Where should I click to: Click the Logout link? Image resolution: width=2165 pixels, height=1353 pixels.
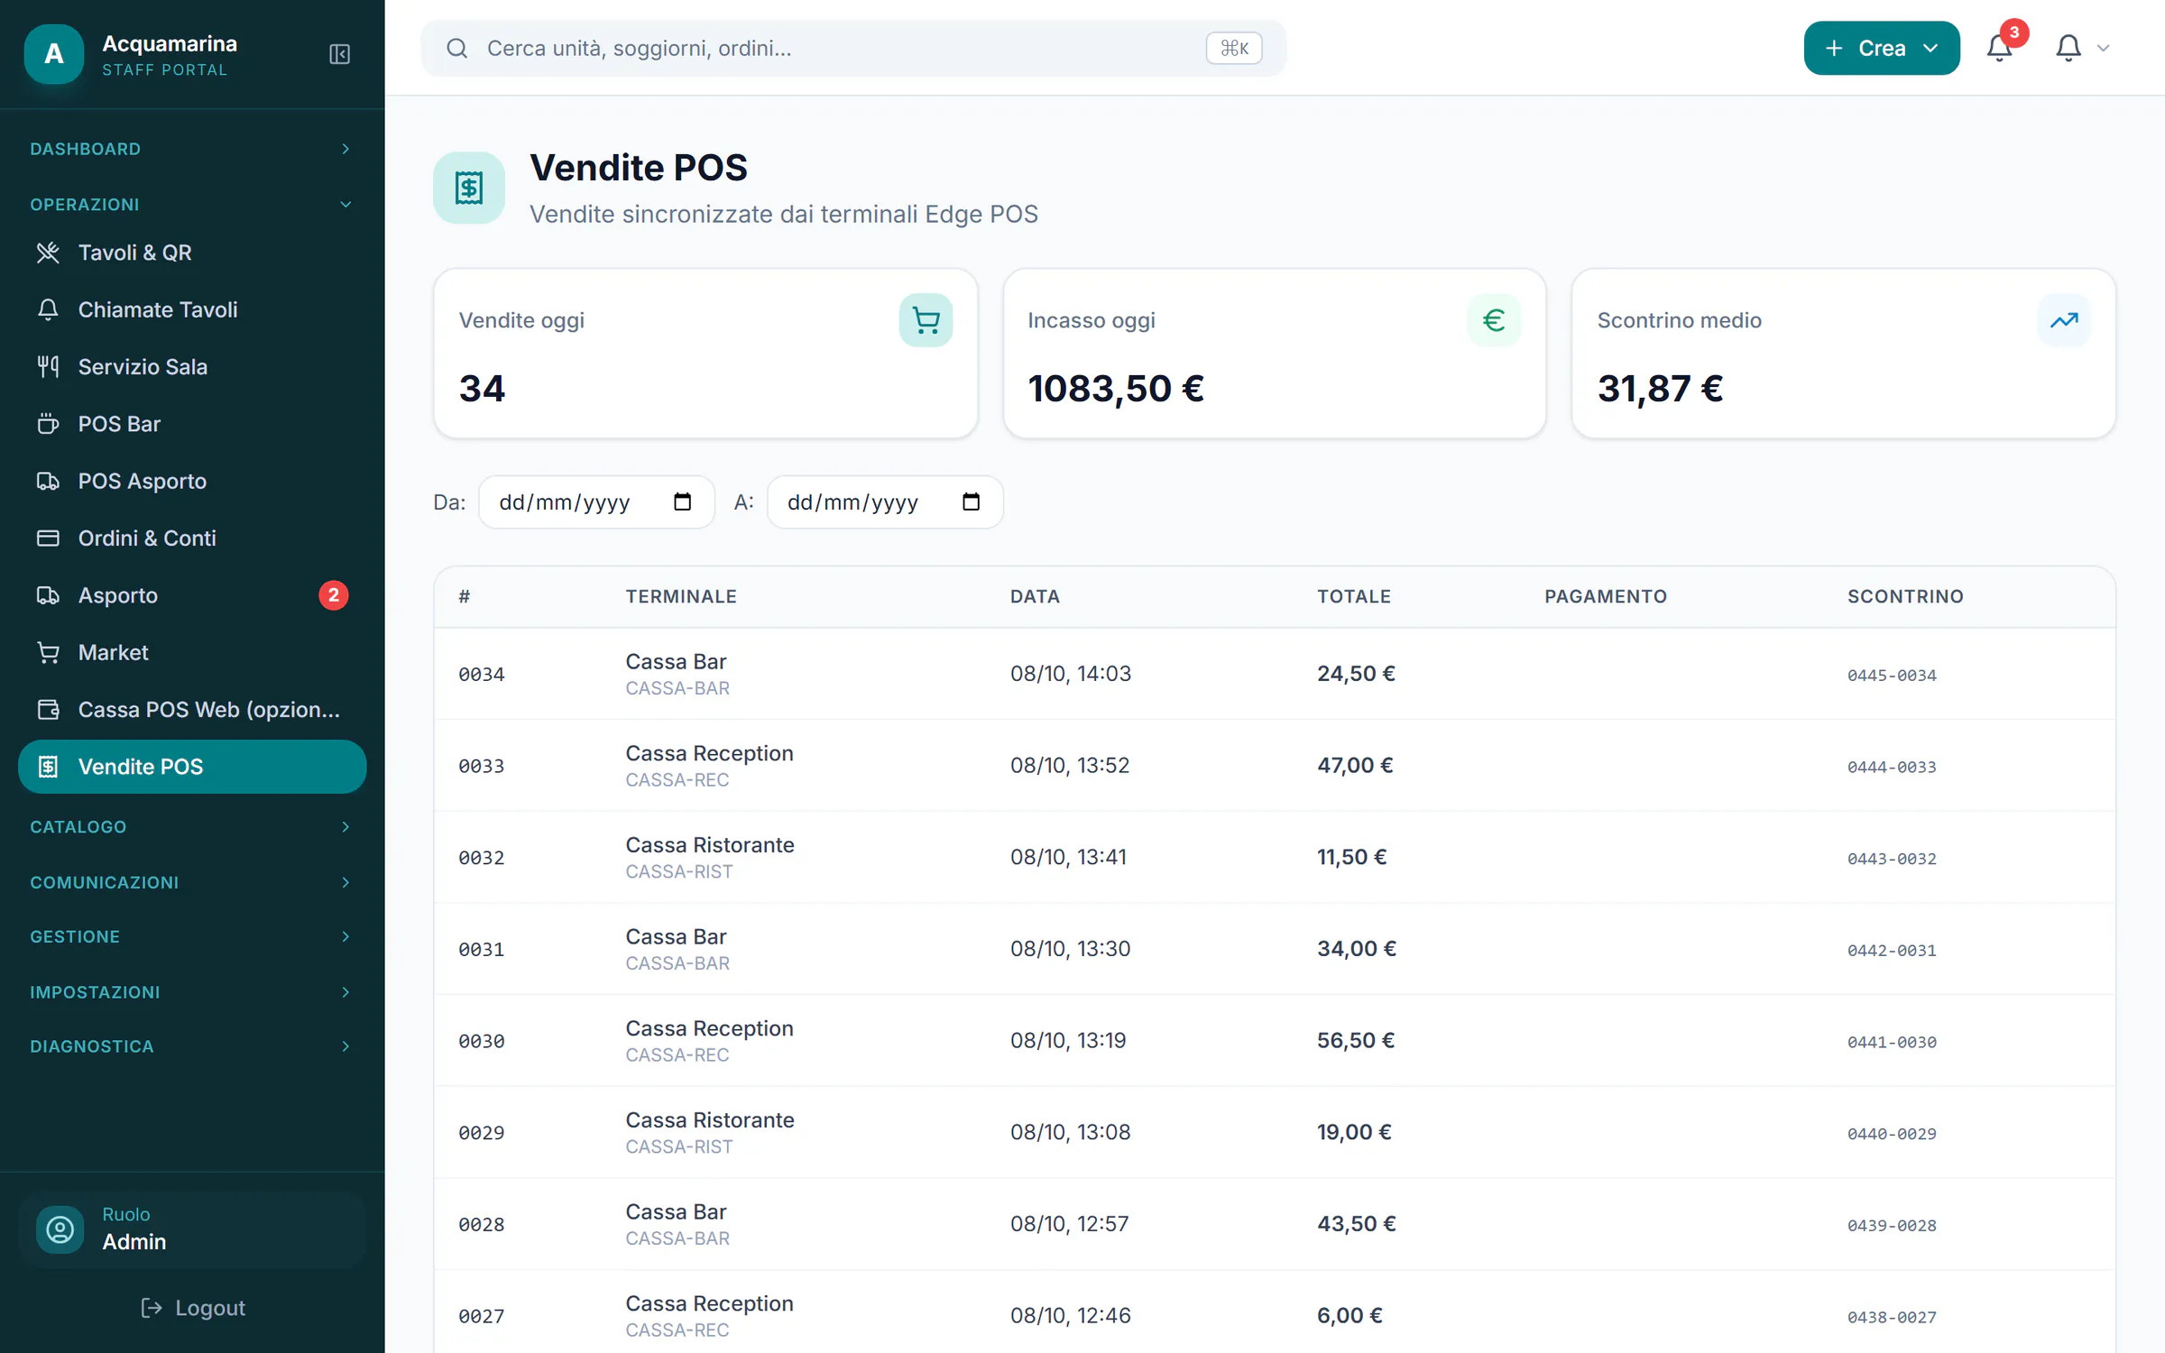(193, 1308)
